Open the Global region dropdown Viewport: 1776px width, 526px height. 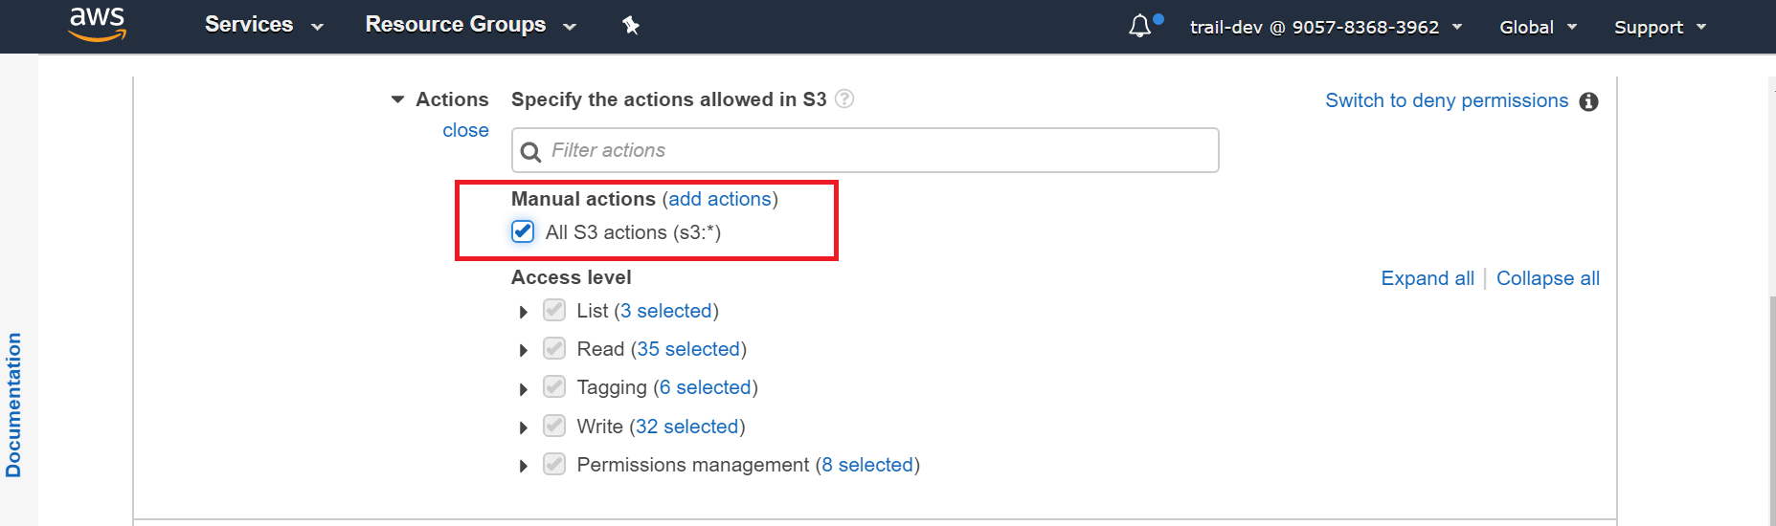click(1537, 28)
